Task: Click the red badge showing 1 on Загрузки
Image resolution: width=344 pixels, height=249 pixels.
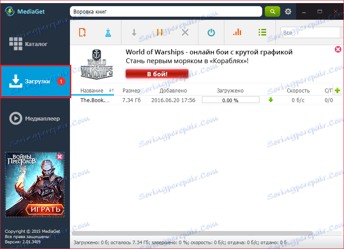Action: coord(61,82)
